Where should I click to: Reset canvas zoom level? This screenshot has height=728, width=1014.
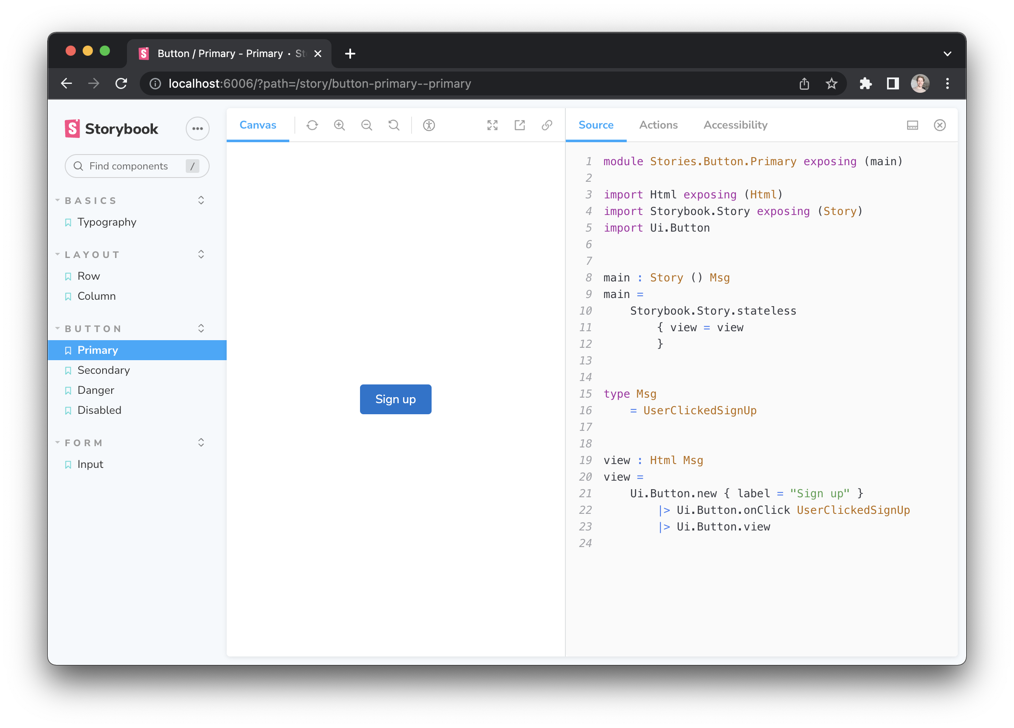tap(394, 125)
